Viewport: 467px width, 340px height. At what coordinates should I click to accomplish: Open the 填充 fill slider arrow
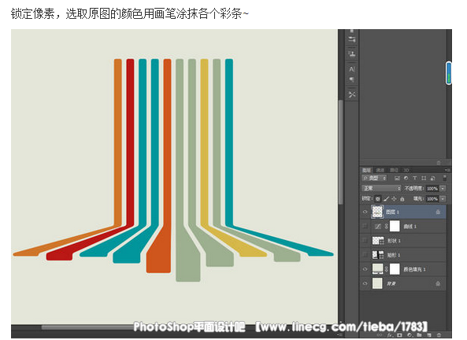point(443,198)
